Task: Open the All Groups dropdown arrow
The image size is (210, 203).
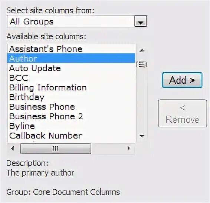Action: tap(141, 21)
